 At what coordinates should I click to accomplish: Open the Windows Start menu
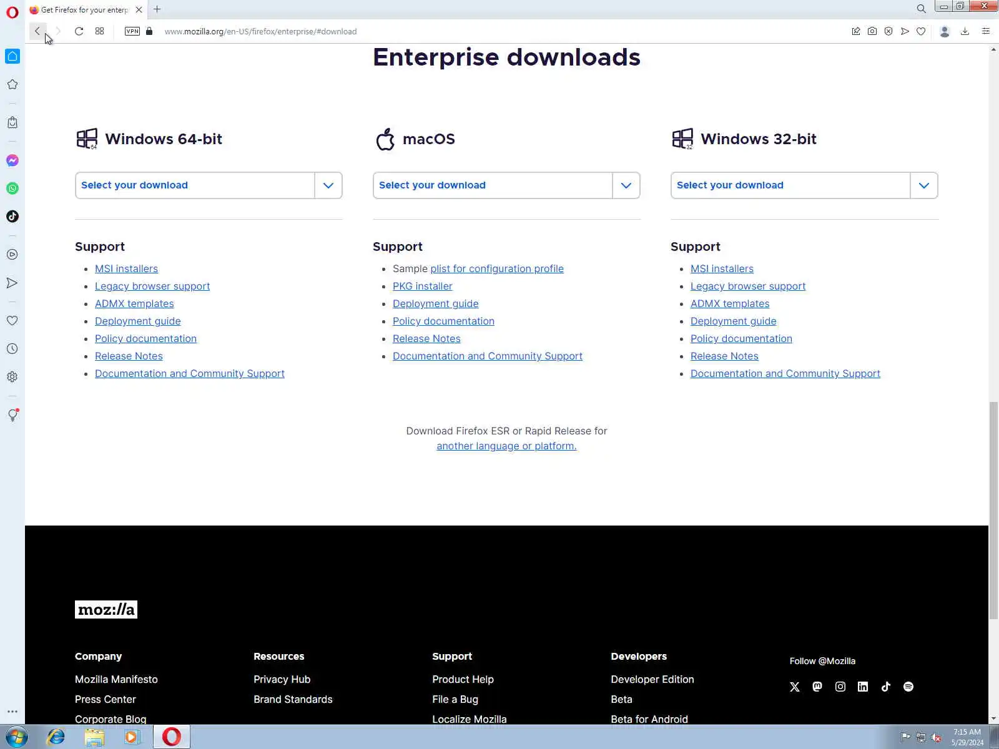(x=17, y=737)
